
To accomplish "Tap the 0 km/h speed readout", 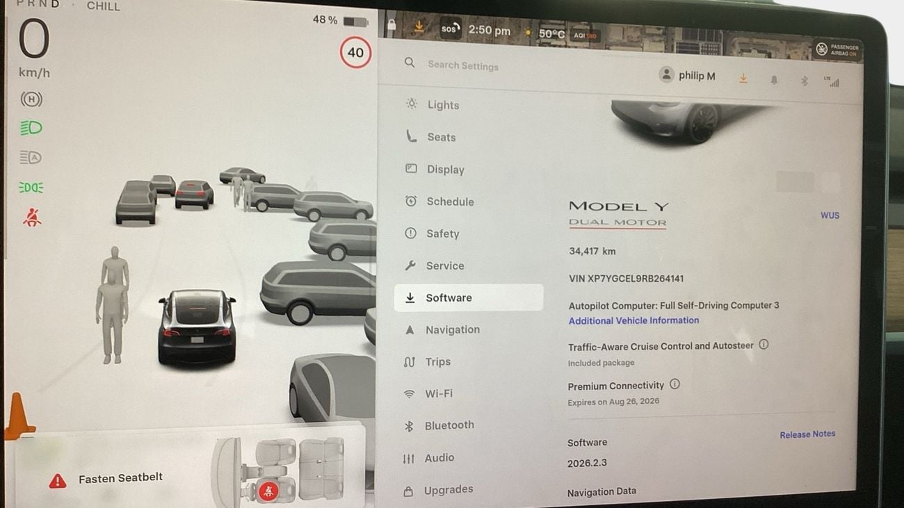I will [x=34, y=47].
